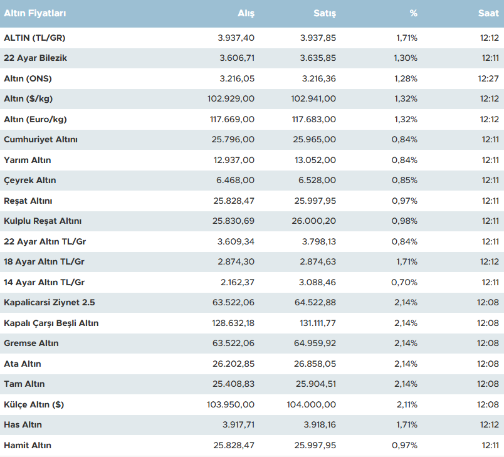
Task: Click the ONS buy value 3.216,05
Action: pos(237,79)
